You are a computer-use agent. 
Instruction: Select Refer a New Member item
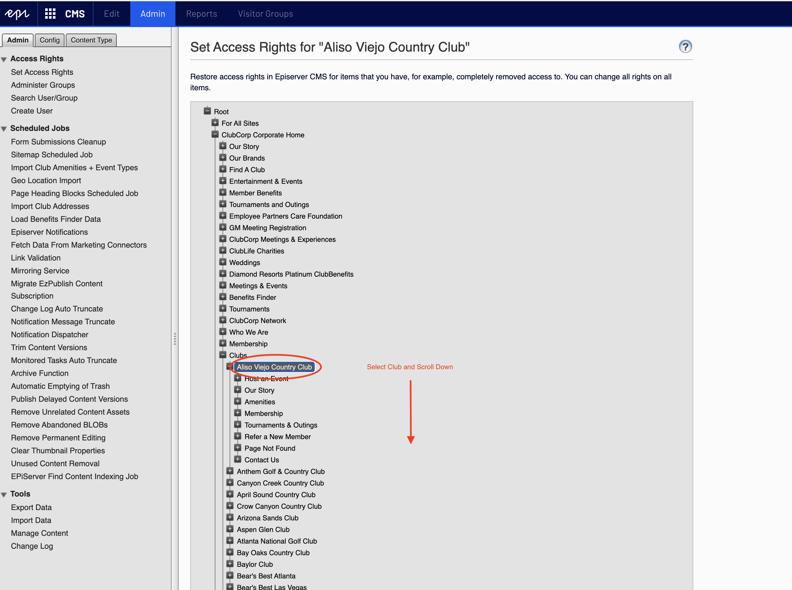click(278, 437)
